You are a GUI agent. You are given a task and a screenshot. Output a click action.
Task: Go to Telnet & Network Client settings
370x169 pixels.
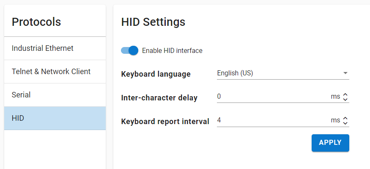(x=55, y=72)
